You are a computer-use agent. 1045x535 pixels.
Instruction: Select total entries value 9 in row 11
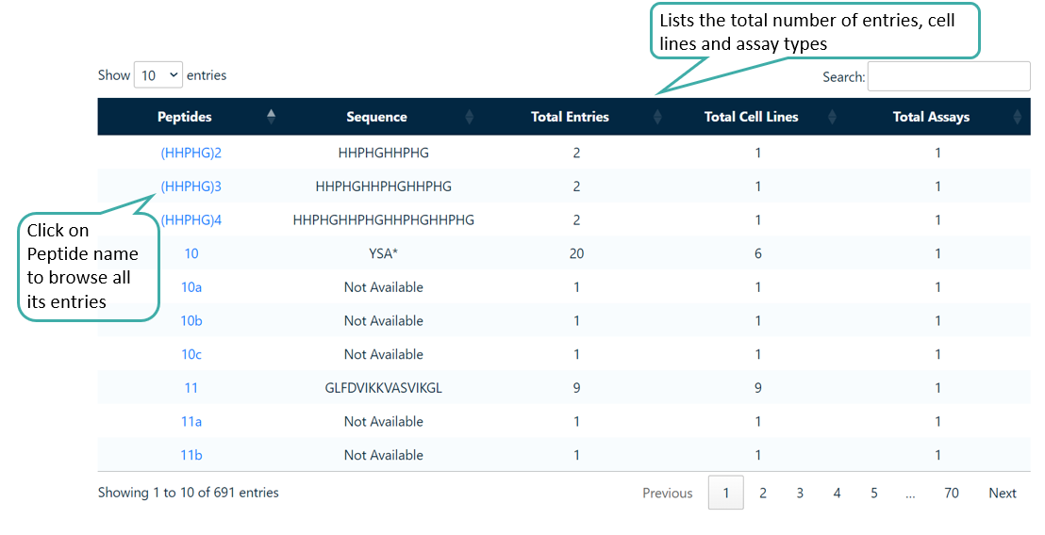tap(576, 388)
